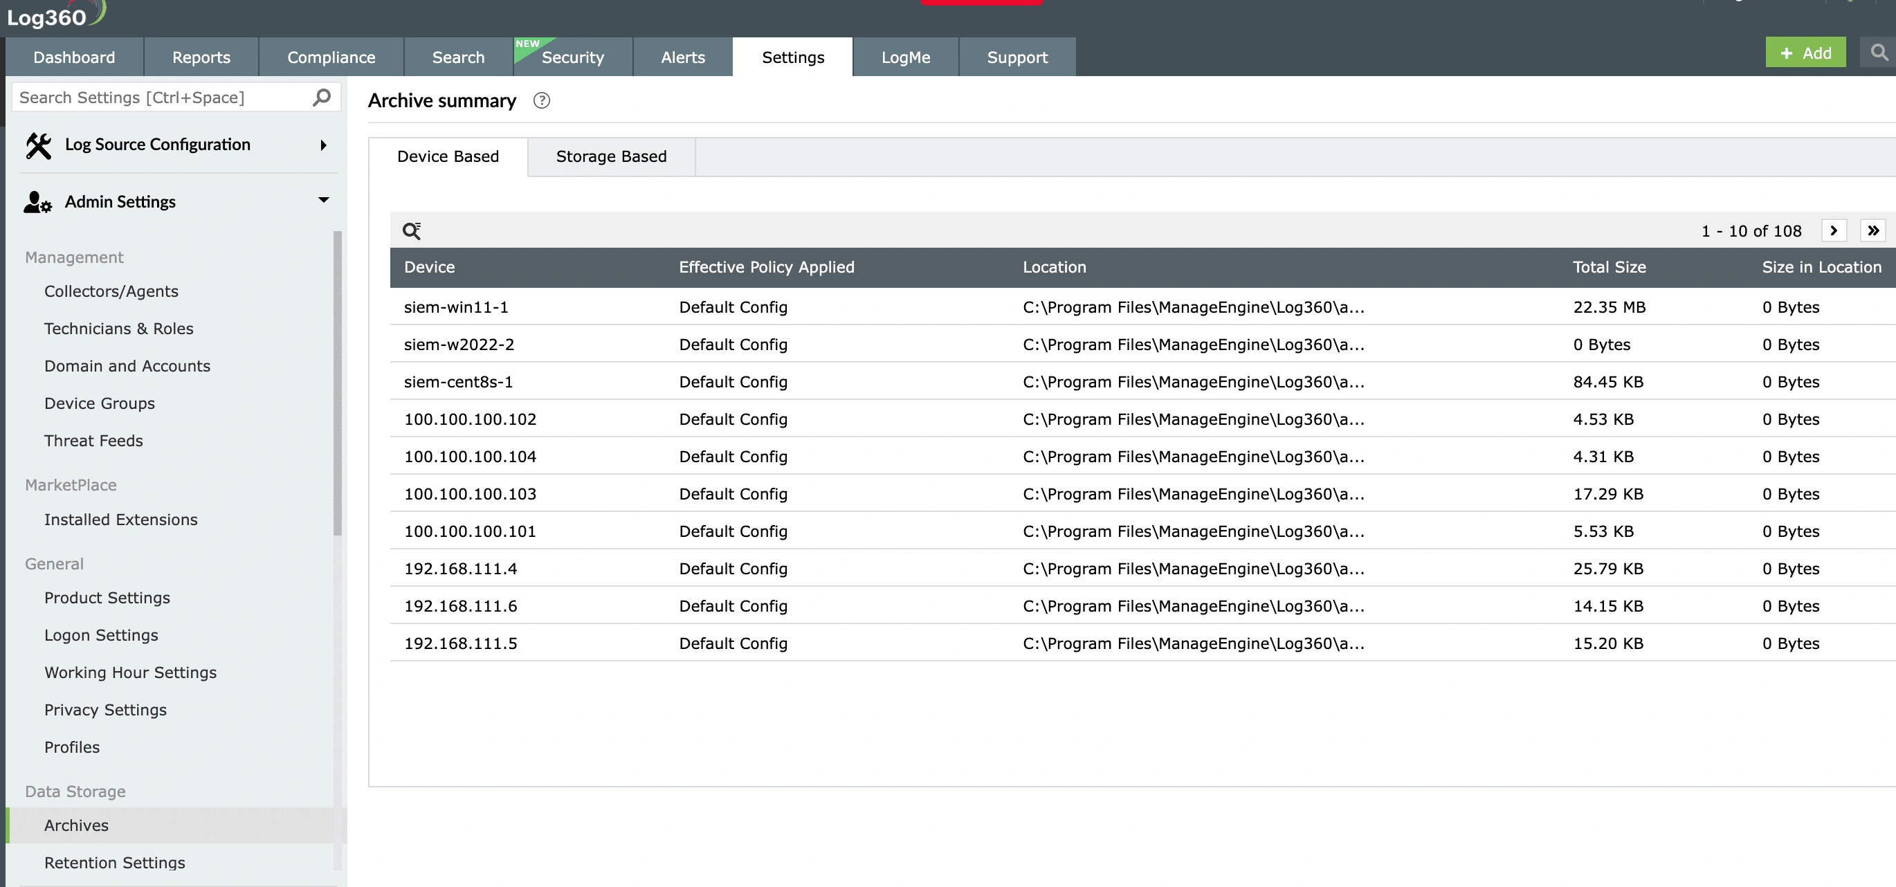Click device 192.168.111.5
This screenshot has width=1896, height=887.
coord(461,643)
